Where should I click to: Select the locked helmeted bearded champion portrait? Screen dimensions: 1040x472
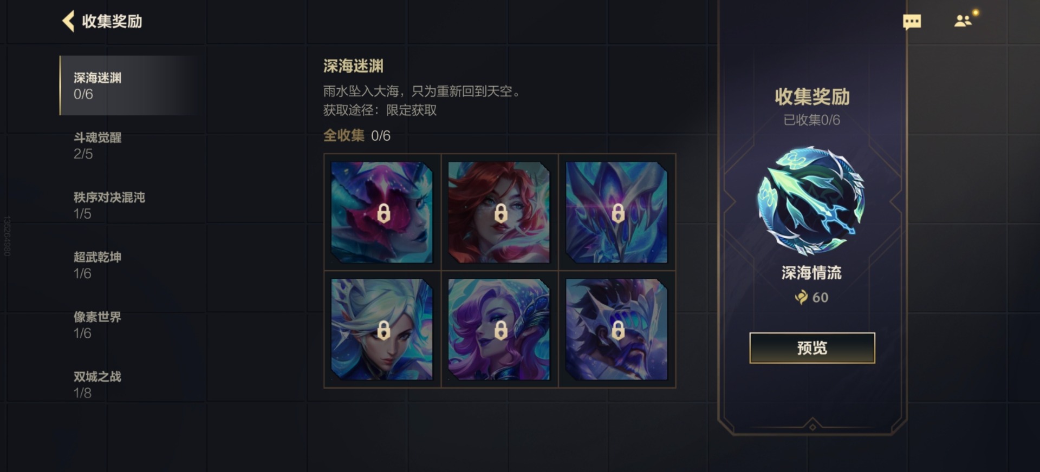pyautogui.click(x=617, y=329)
